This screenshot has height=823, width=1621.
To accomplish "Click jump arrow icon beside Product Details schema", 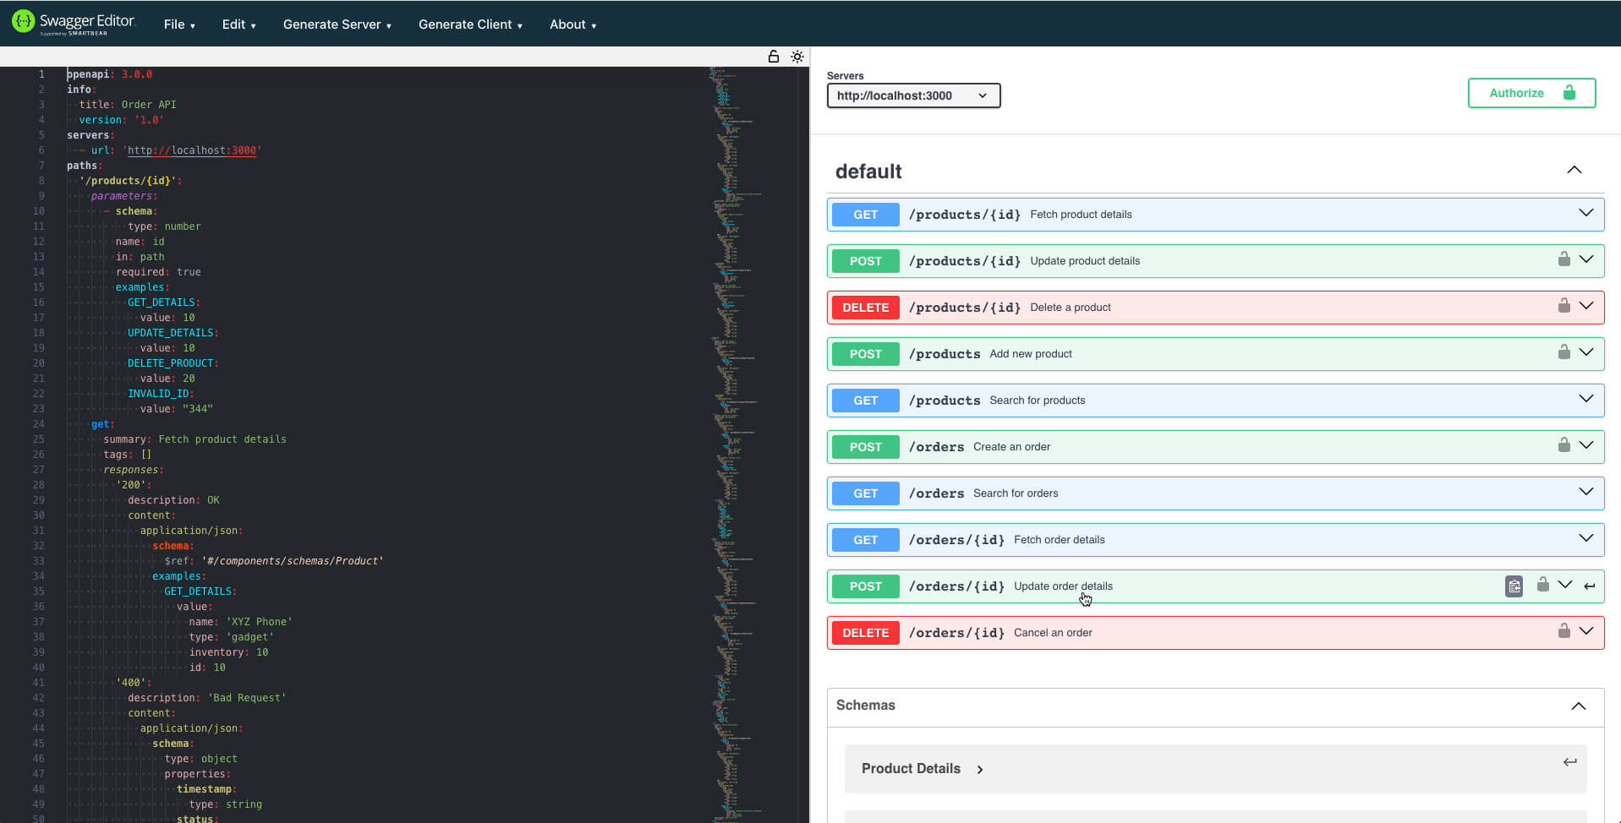I will [x=1569, y=762].
